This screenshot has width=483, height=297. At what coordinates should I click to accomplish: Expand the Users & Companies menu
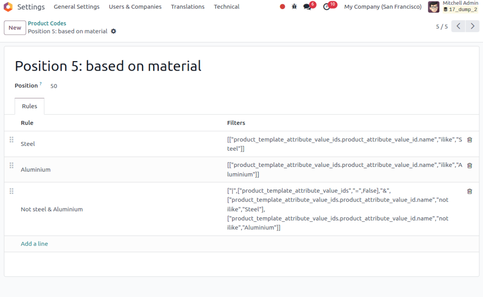coord(135,7)
